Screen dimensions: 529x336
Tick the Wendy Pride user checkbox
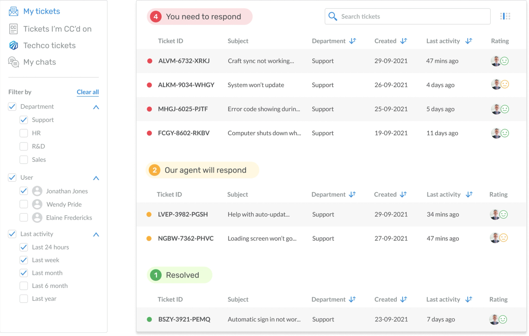click(24, 204)
